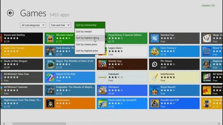Open the Free and trial price filter
The image size is (223, 125).
click(x=60, y=25)
